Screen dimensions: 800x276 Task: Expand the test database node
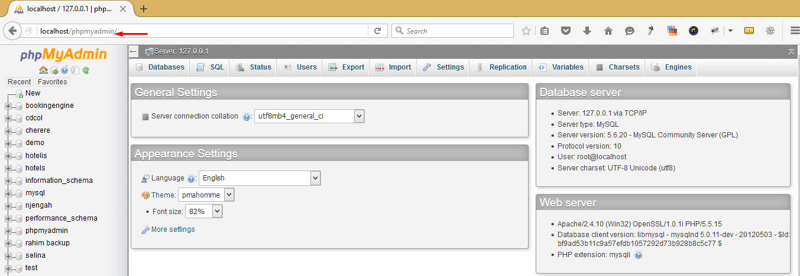pos(8,268)
